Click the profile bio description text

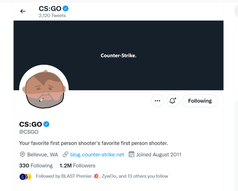tap(93, 143)
